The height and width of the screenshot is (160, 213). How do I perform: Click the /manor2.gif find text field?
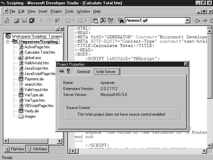(154, 21)
